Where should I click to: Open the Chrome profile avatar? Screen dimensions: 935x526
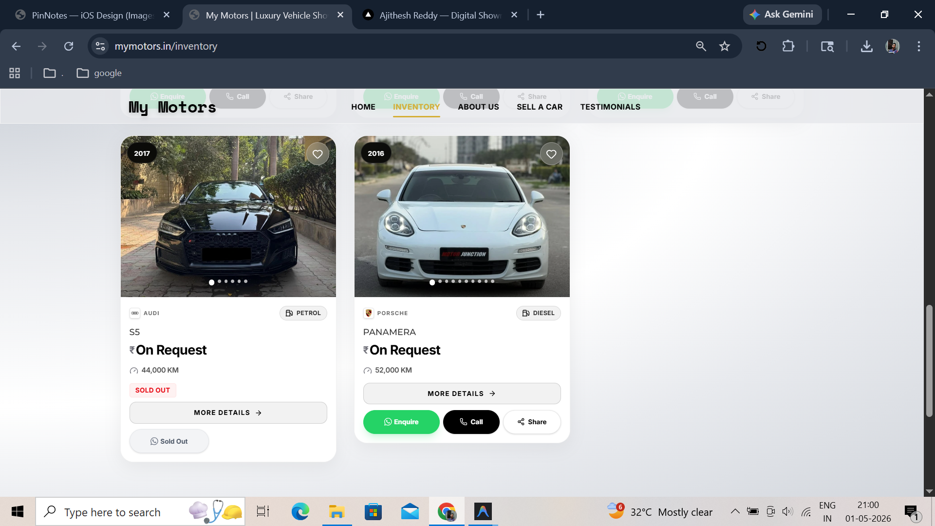[893, 46]
